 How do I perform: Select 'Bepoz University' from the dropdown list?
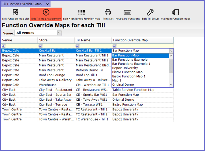click(x=125, y=68)
